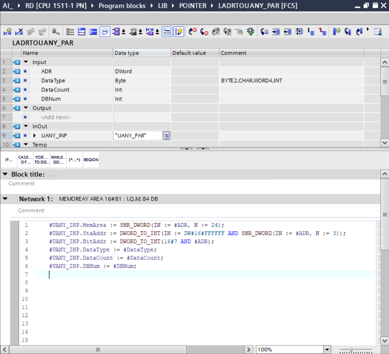389x354 pixels.
Task: Click the Outdent text toolbar icon
Action: 288,32
